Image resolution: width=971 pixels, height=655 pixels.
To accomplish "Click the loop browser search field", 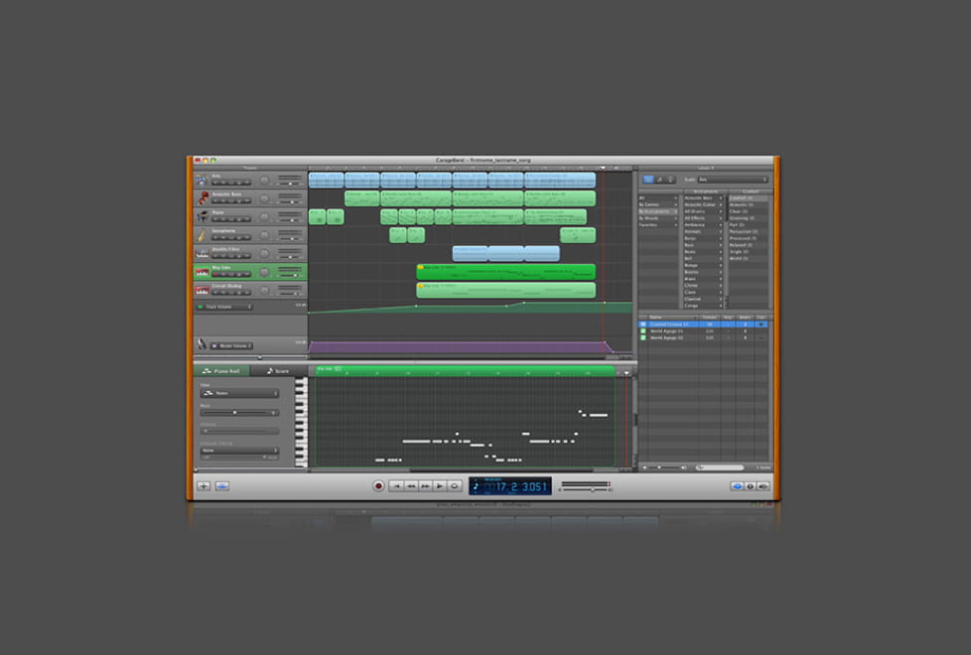I will (x=720, y=467).
